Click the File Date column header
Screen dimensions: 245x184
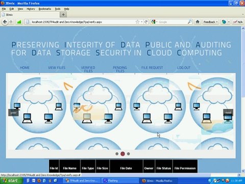(126, 166)
